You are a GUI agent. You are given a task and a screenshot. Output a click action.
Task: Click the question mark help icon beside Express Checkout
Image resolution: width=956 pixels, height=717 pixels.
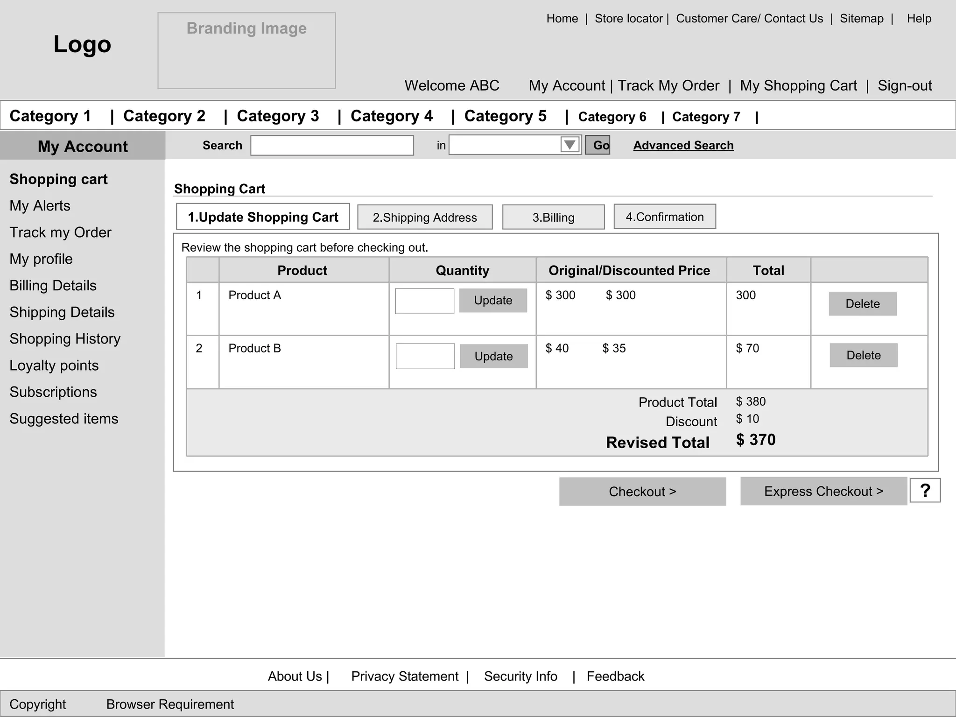(x=925, y=491)
